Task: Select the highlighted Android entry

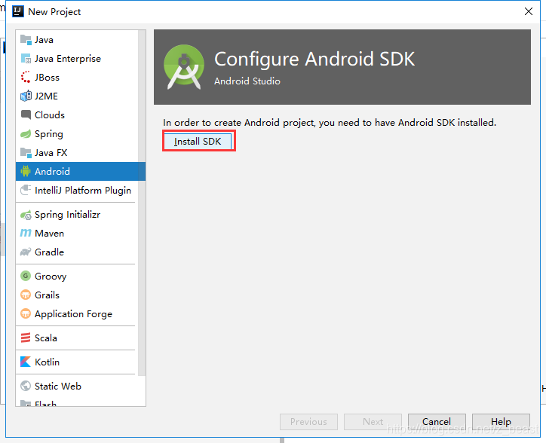Action: (81, 171)
